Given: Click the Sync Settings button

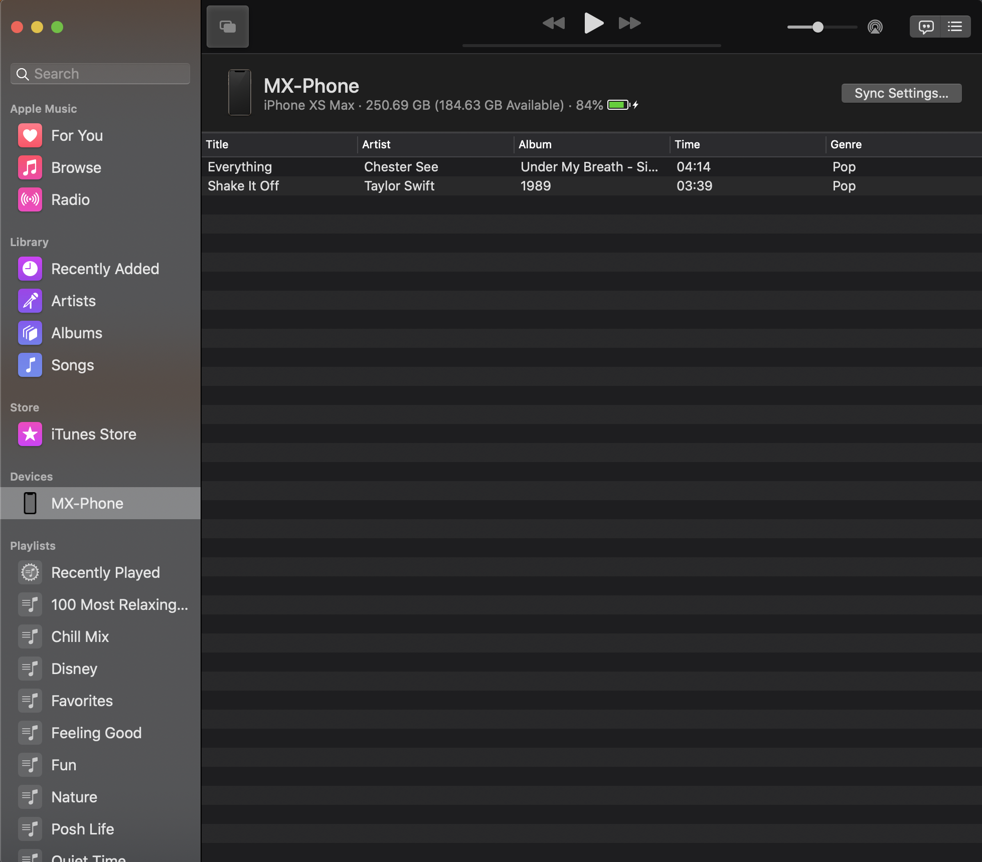Looking at the screenshot, I should click(901, 93).
